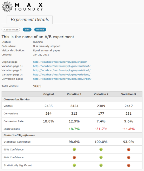Image resolution: width=144 pixels, height=171 pixels.
Task: Open the Variation page 2 link
Action: tap(62, 70)
